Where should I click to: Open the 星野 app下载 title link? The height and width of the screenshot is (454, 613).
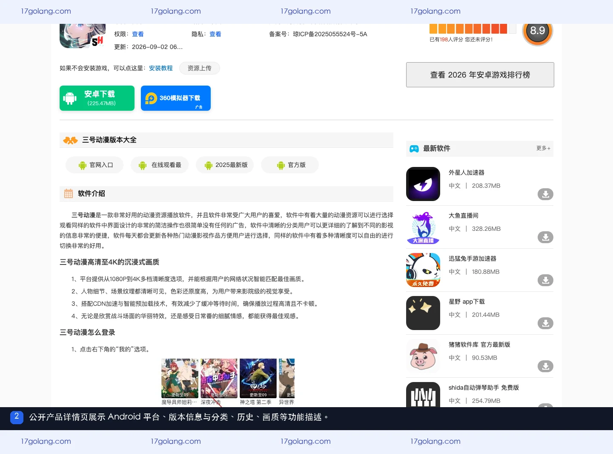(467, 302)
